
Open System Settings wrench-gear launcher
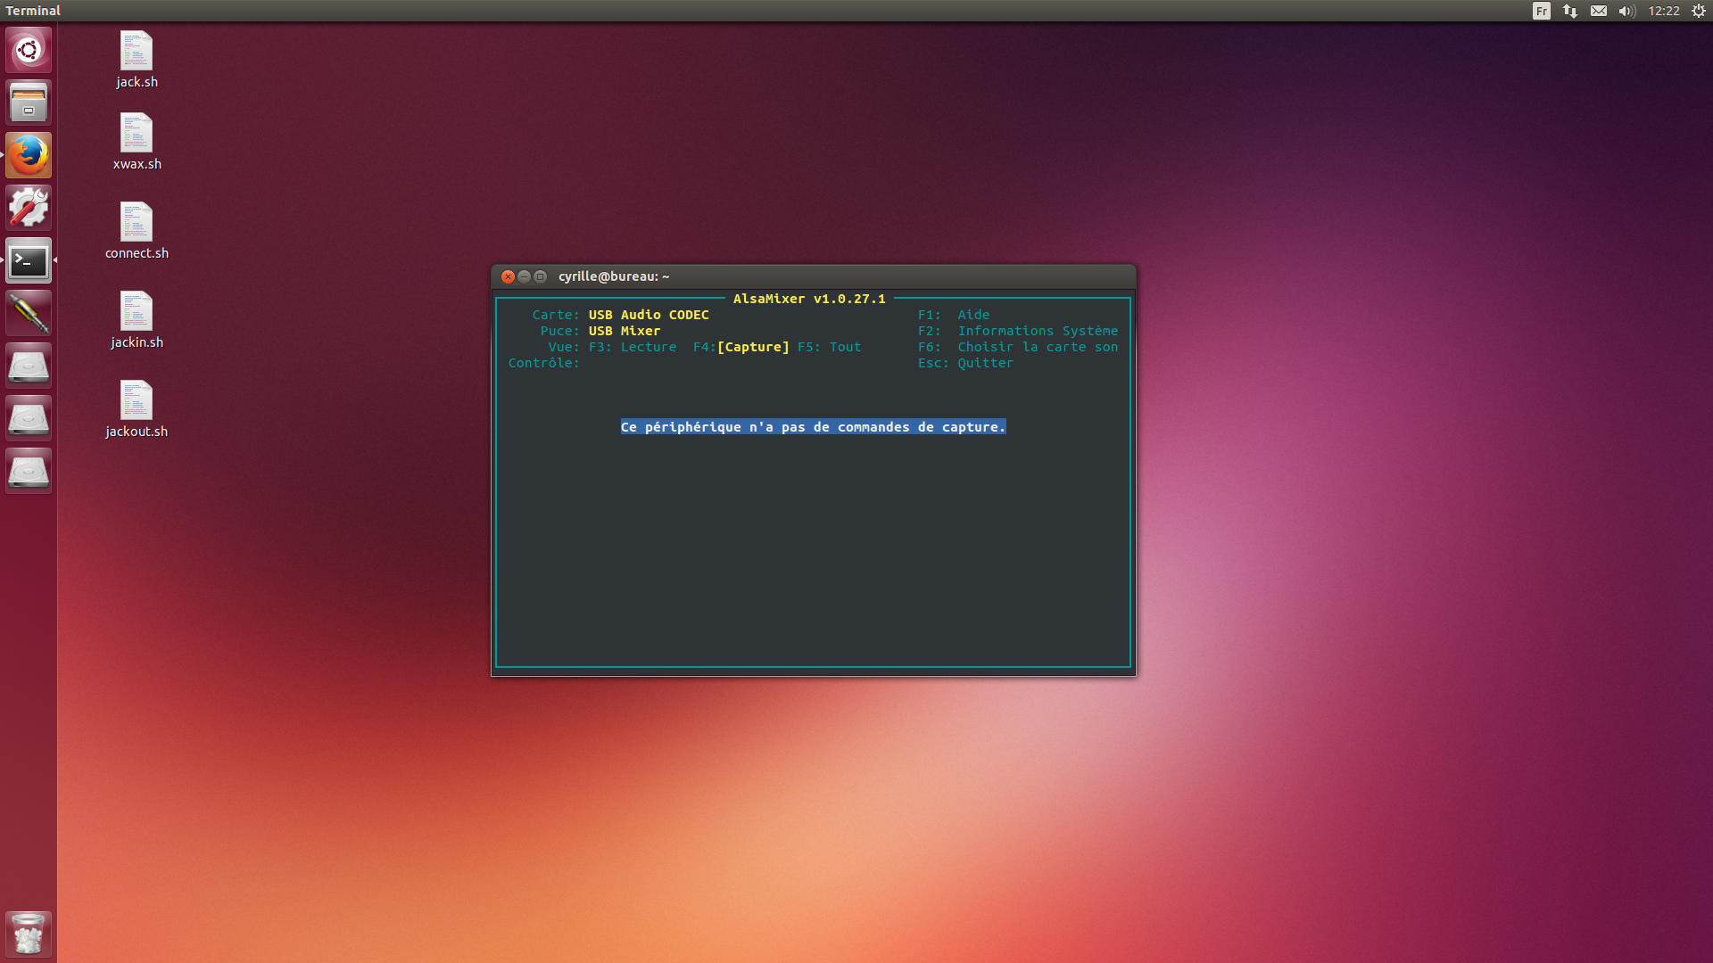(29, 208)
